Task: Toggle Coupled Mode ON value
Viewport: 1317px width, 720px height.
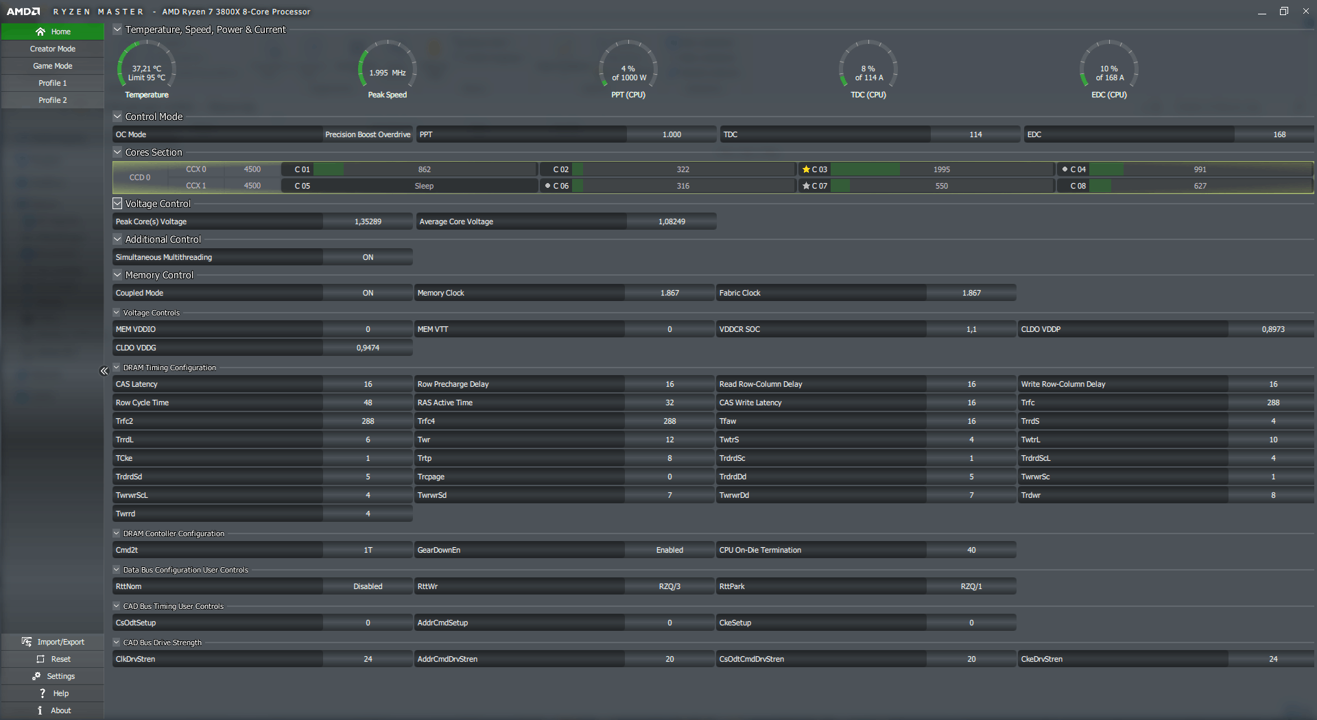Action: click(x=368, y=293)
